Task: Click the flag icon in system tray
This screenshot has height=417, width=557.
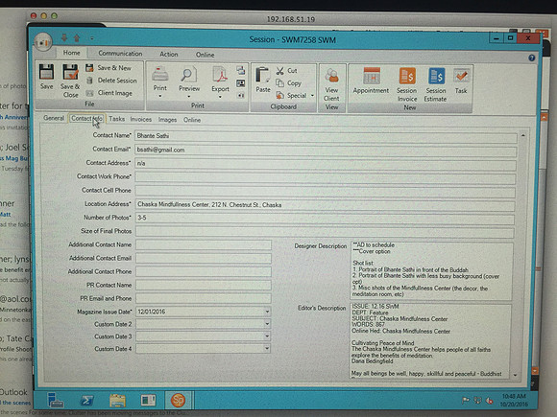Action: 465,401
